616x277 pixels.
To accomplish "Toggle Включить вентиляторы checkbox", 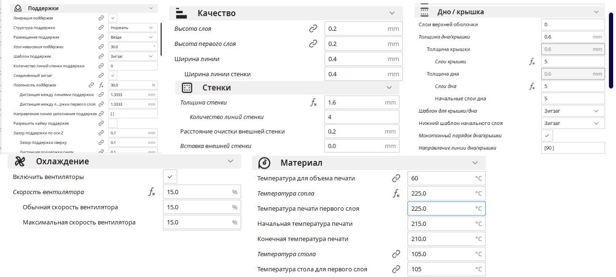I will tap(169, 177).
